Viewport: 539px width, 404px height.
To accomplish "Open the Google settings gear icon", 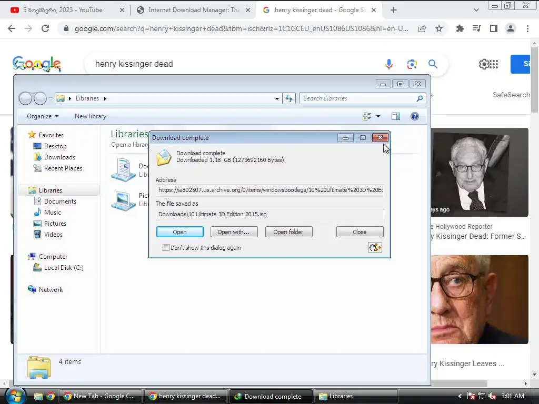I will pyautogui.click(x=484, y=64).
